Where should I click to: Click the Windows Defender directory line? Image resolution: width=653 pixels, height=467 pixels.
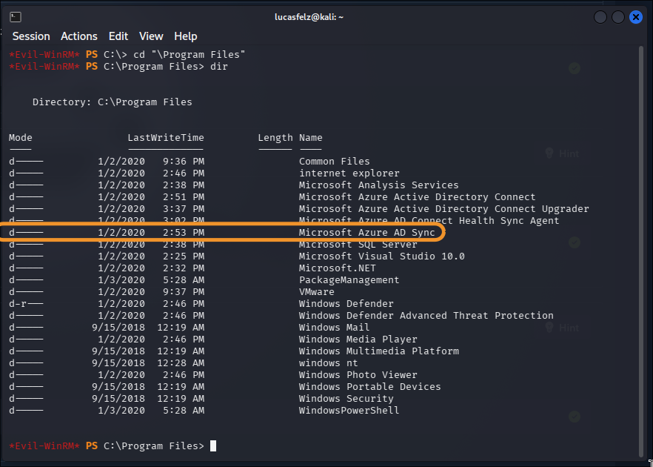click(x=201, y=304)
